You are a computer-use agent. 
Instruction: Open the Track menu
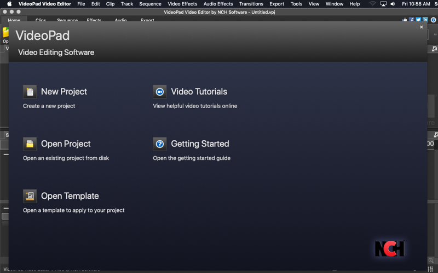(127, 4)
